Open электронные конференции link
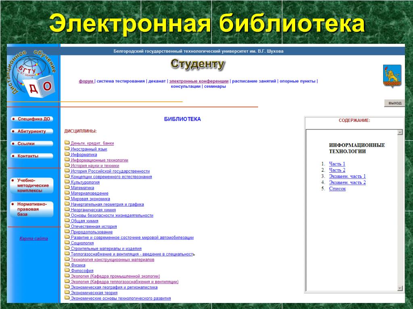The height and width of the screenshot is (309, 413). point(199,81)
